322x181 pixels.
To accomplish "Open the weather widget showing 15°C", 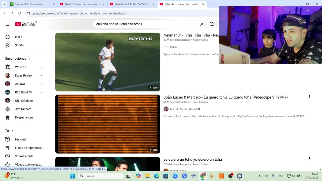I will 14,176.
